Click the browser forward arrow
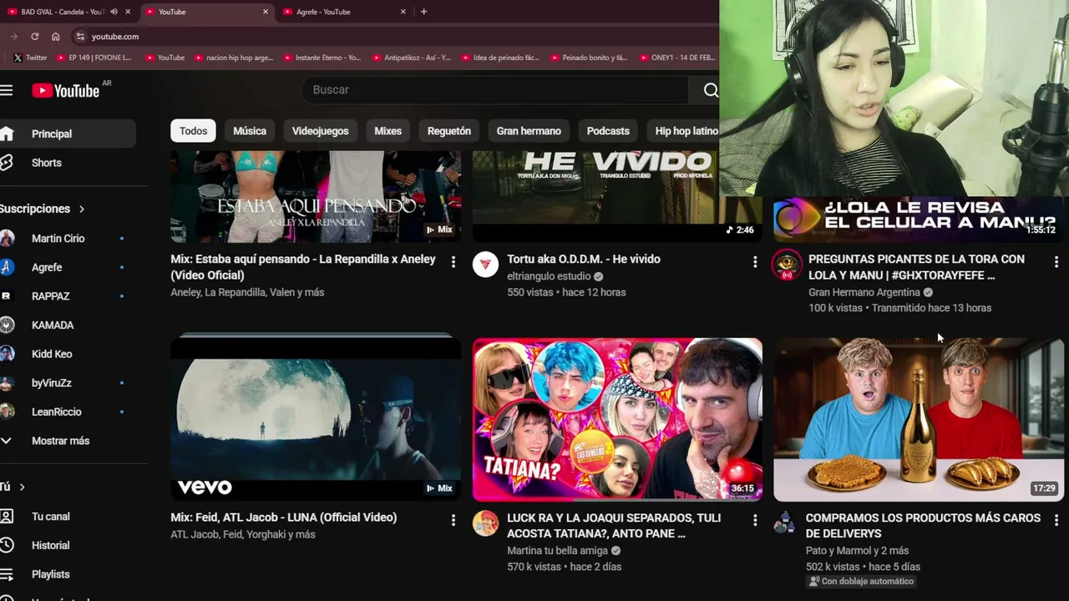Viewport: 1069px width, 601px height. 14,37
